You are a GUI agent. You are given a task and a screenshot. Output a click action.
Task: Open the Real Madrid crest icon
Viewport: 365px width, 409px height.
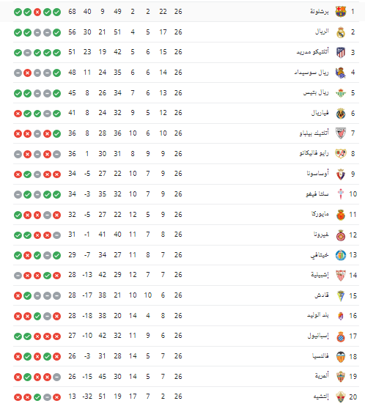click(x=341, y=32)
